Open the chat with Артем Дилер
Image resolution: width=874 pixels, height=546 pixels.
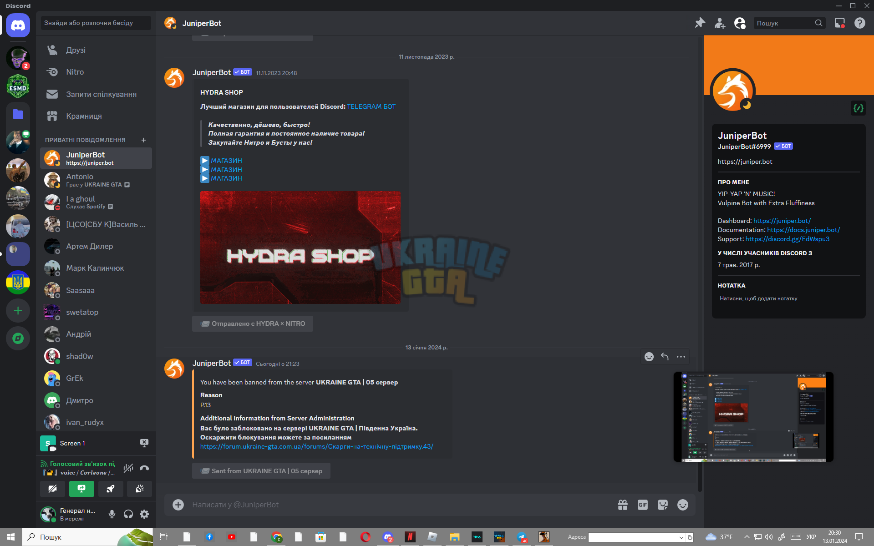96,246
